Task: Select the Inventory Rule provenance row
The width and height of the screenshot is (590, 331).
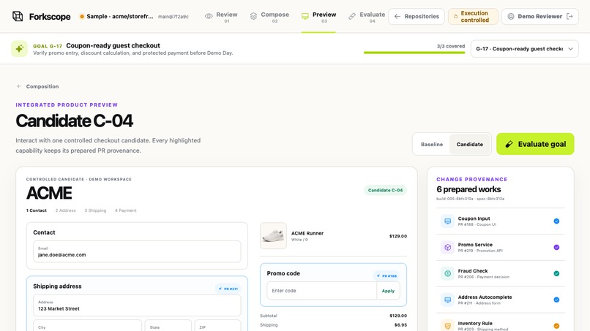Action: [x=500, y=322]
